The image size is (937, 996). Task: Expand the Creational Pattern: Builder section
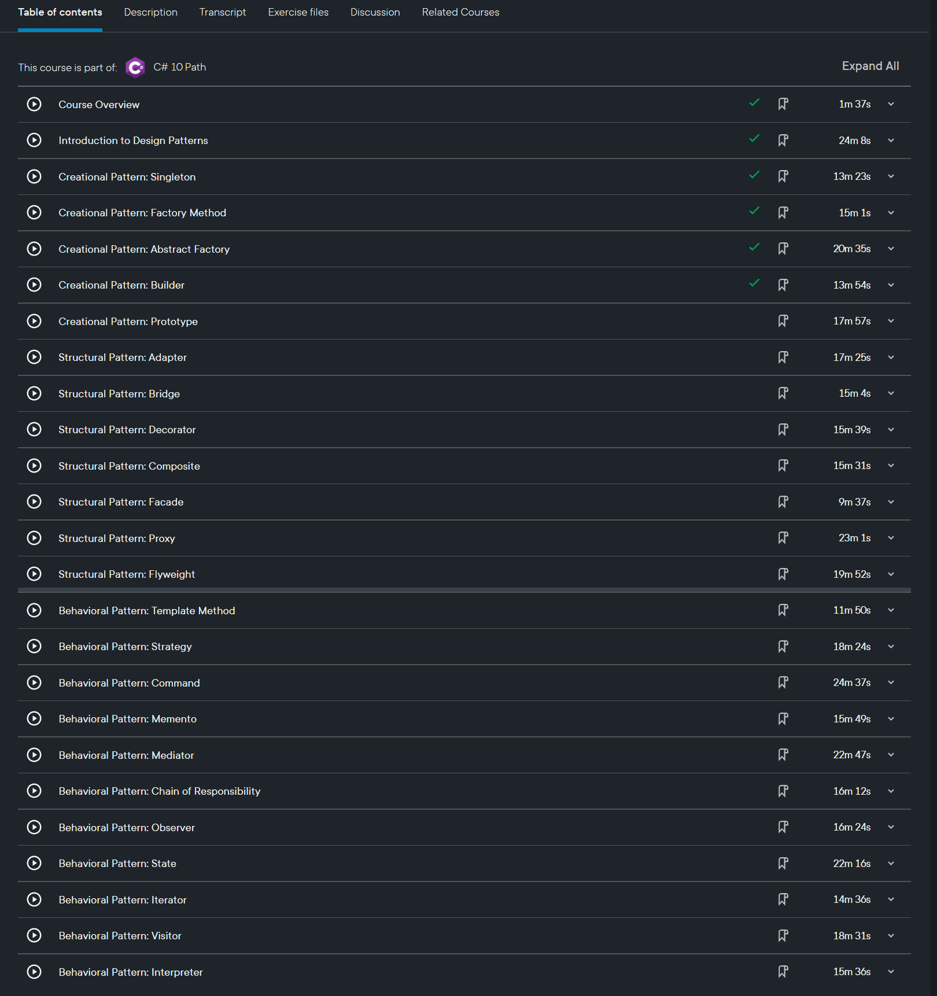891,285
